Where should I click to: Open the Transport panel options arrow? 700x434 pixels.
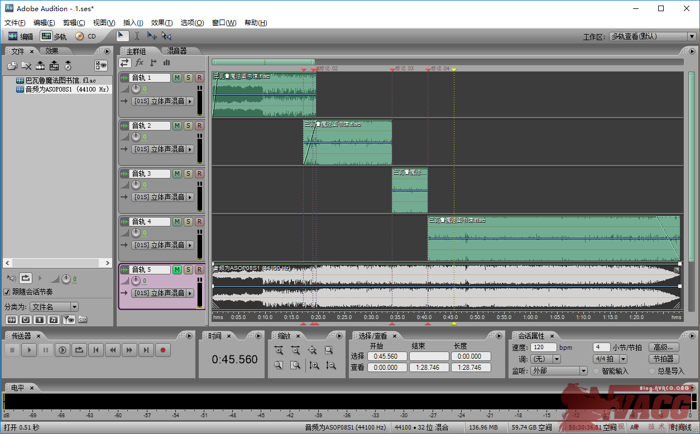click(190, 336)
